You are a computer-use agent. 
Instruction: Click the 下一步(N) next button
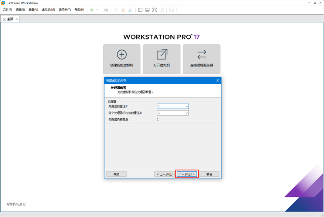point(187,174)
